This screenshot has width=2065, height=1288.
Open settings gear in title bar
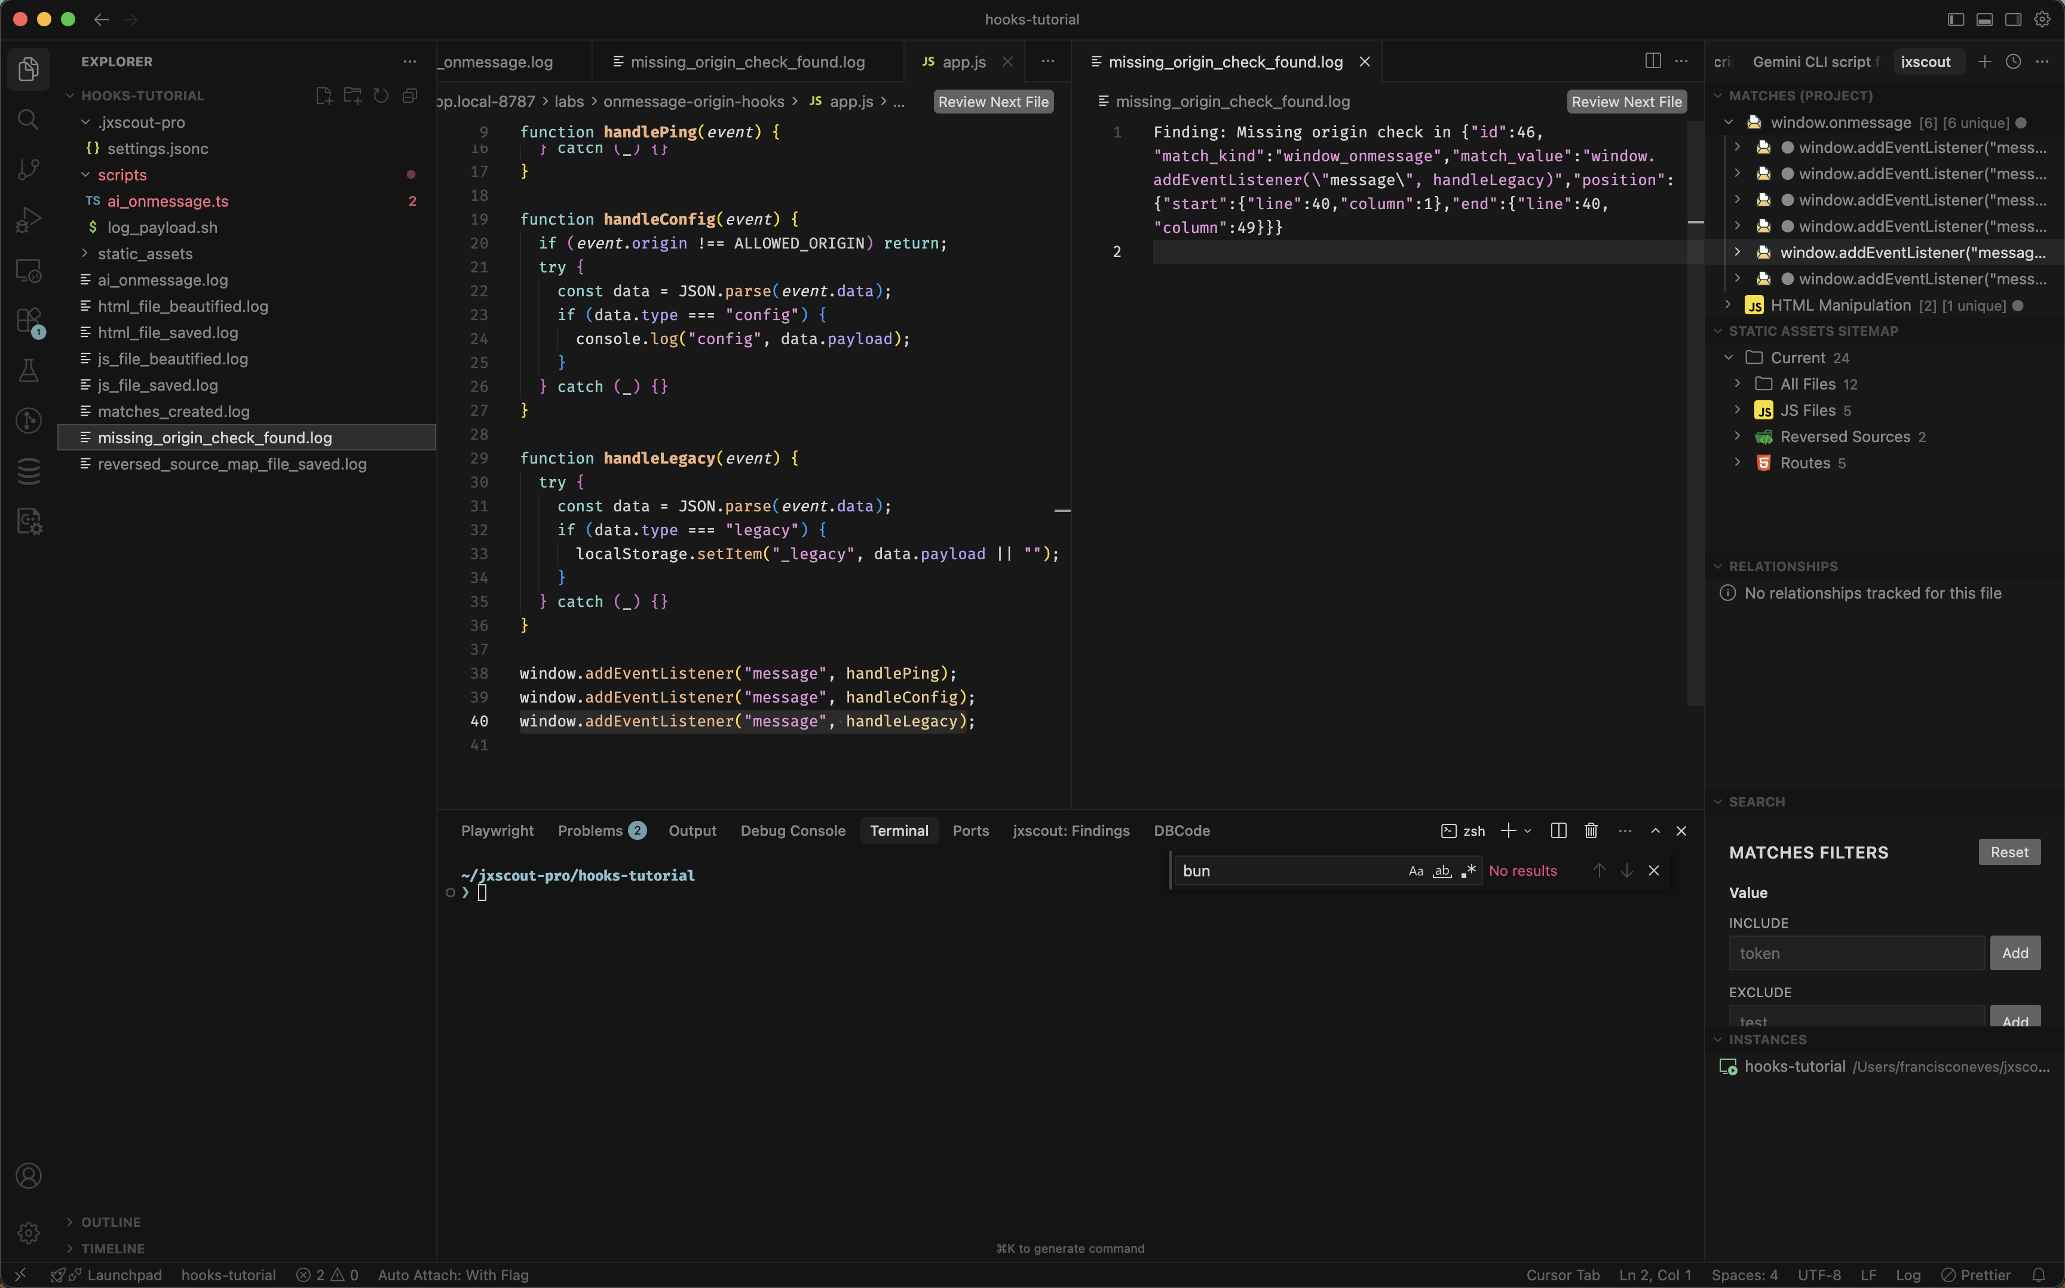[x=2042, y=19]
